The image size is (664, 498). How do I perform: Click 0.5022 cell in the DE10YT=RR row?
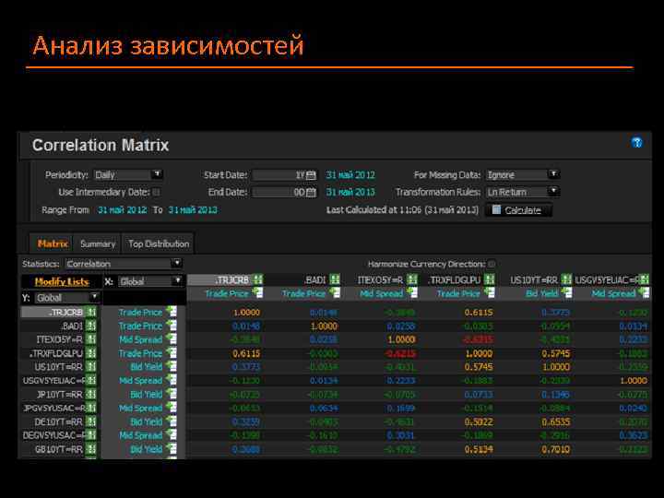[x=479, y=421]
